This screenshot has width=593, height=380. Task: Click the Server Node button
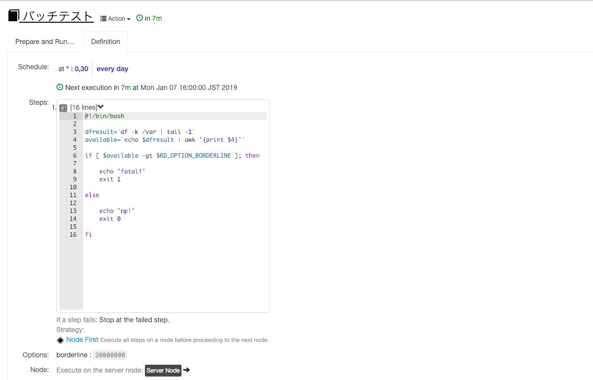pos(163,371)
